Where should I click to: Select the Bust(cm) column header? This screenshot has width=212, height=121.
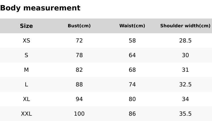79,26
